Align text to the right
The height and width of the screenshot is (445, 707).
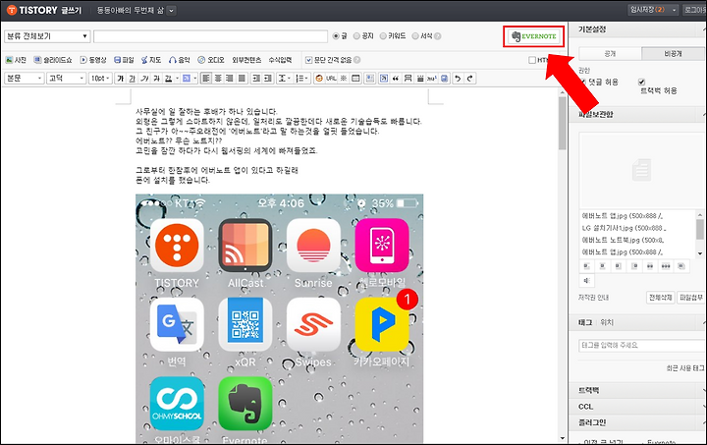coord(230,79)
